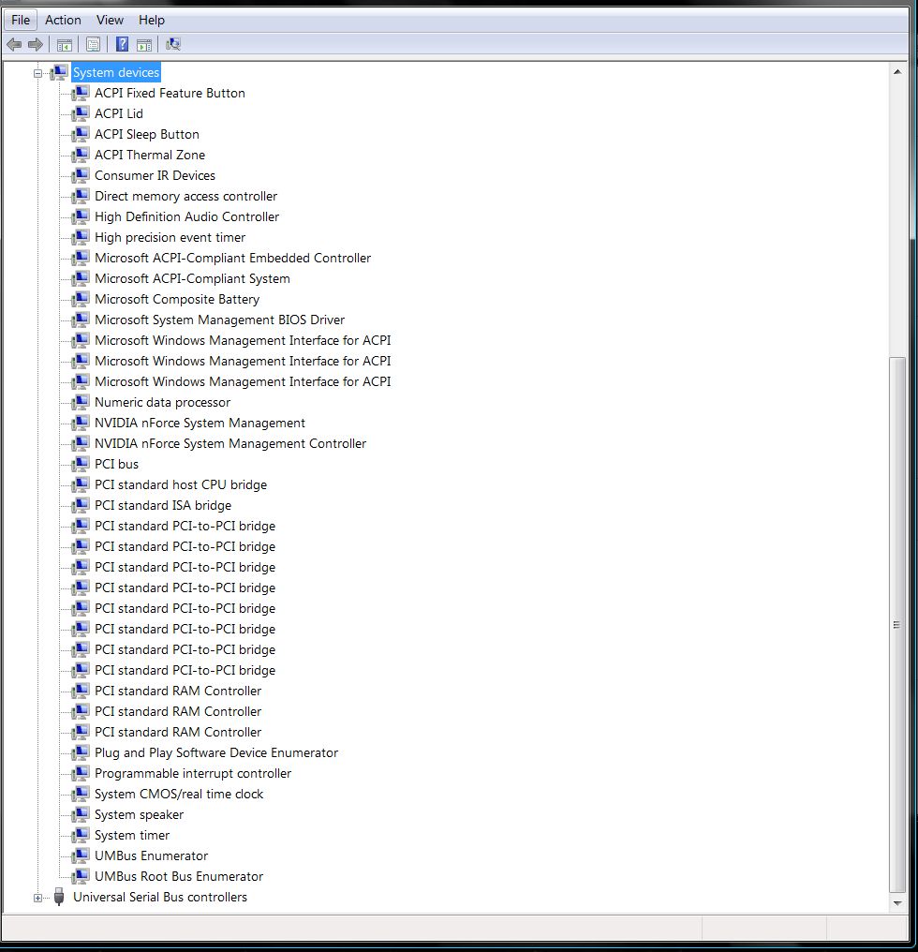Click the vertical scrollbar thumb
Viewport: 918px width, 952px height.
[896, 625]
